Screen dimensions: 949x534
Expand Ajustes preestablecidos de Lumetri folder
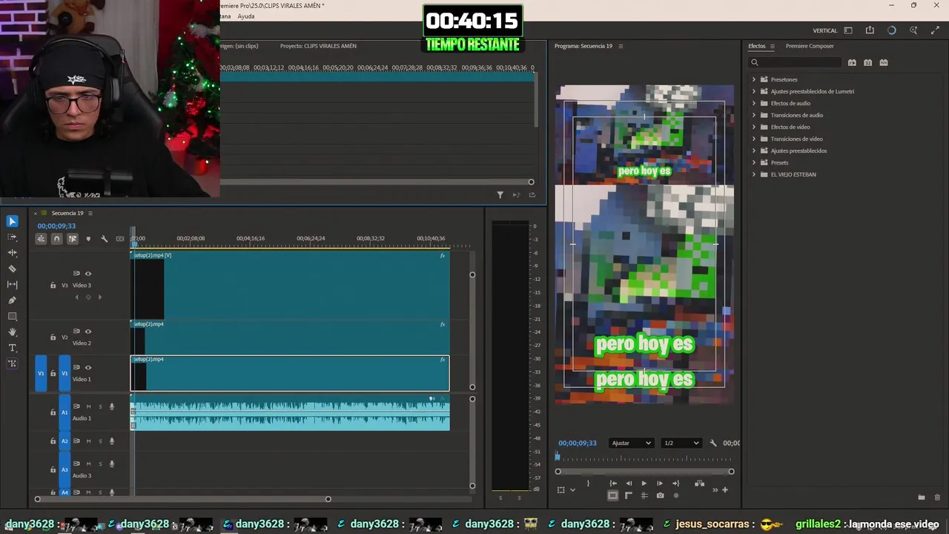(754, 91)
